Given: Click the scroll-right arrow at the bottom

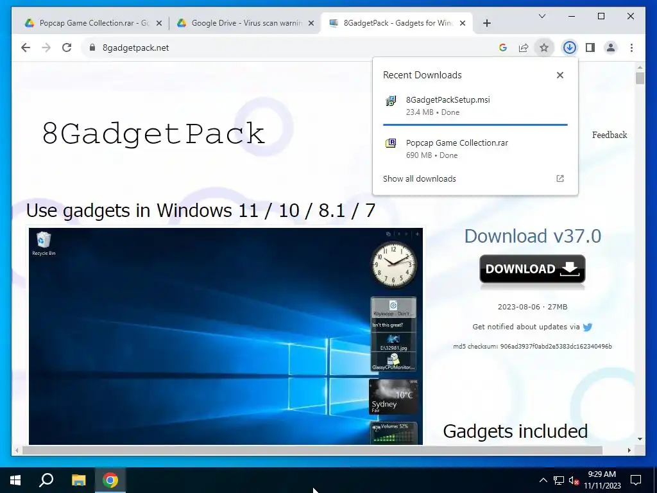Looking at the screenshot, I should click(x=629, y=450).
